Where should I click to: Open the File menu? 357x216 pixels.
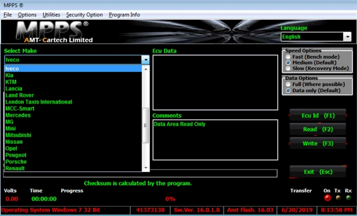8,15
